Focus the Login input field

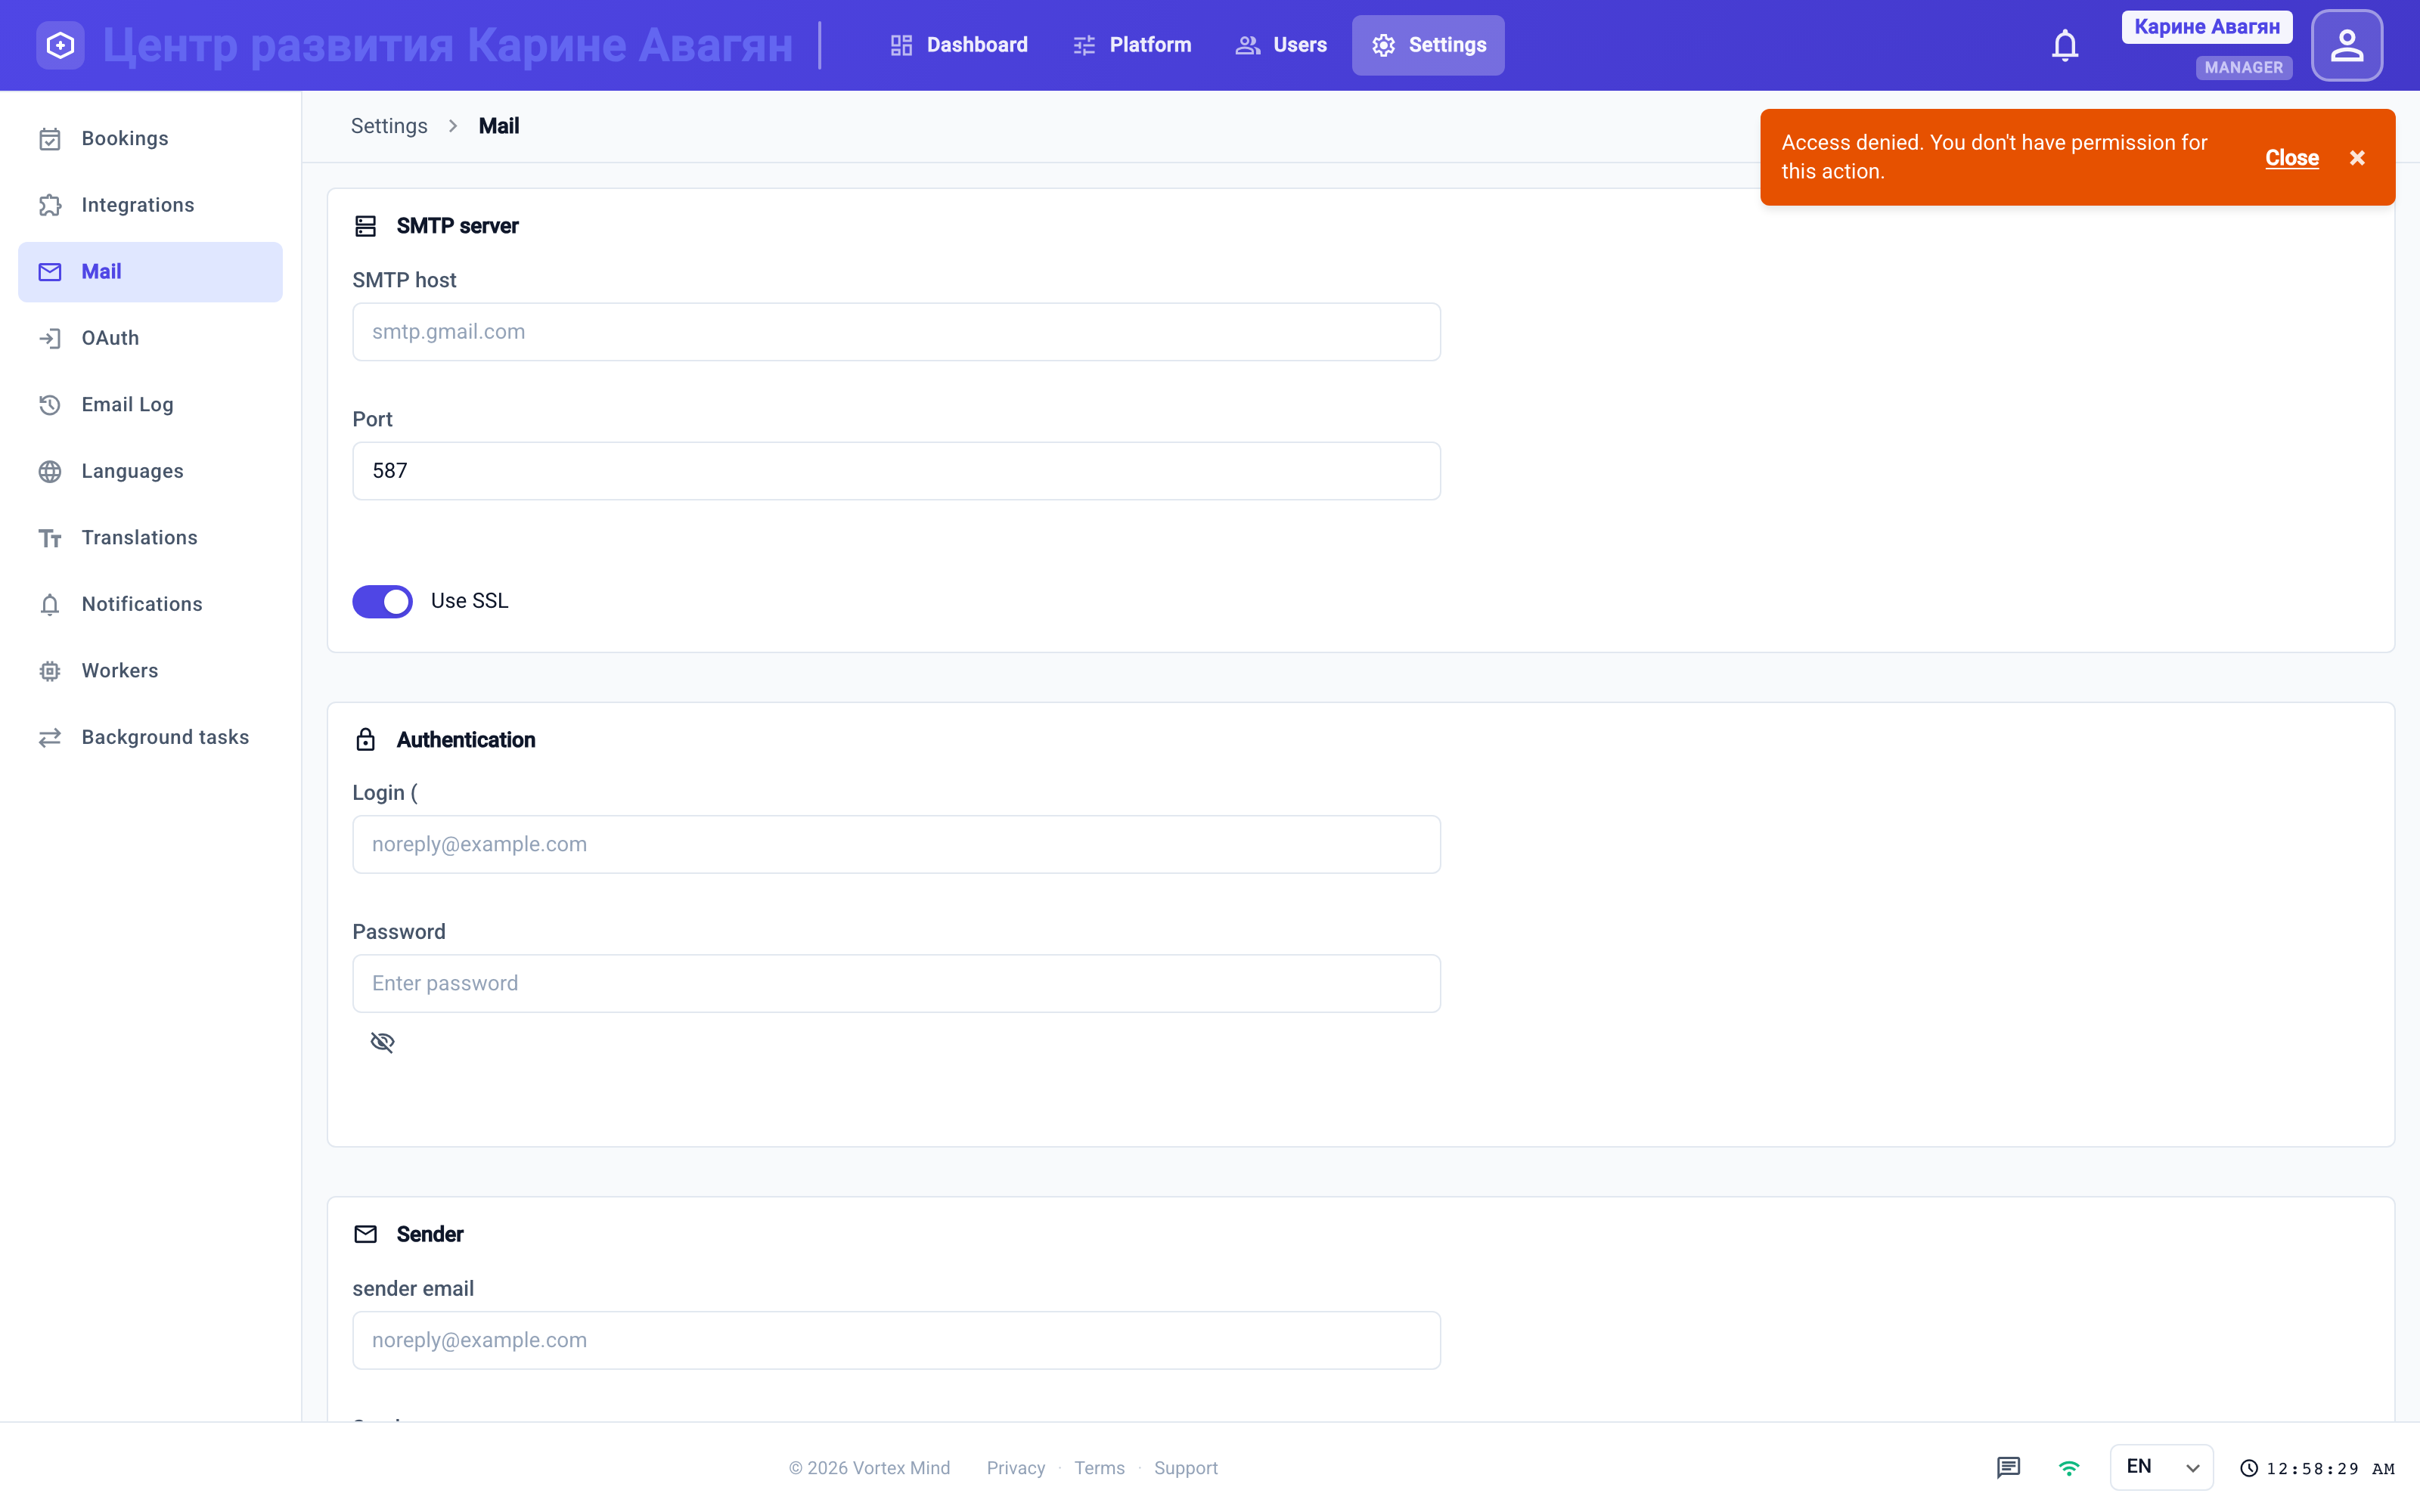[896, 845]
